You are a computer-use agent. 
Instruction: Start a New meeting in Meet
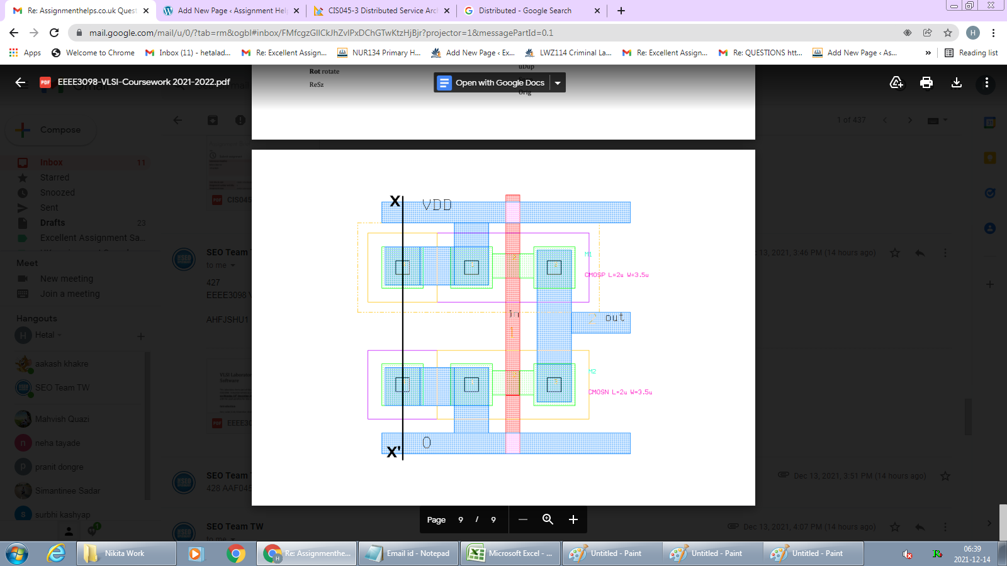(66, 279)
